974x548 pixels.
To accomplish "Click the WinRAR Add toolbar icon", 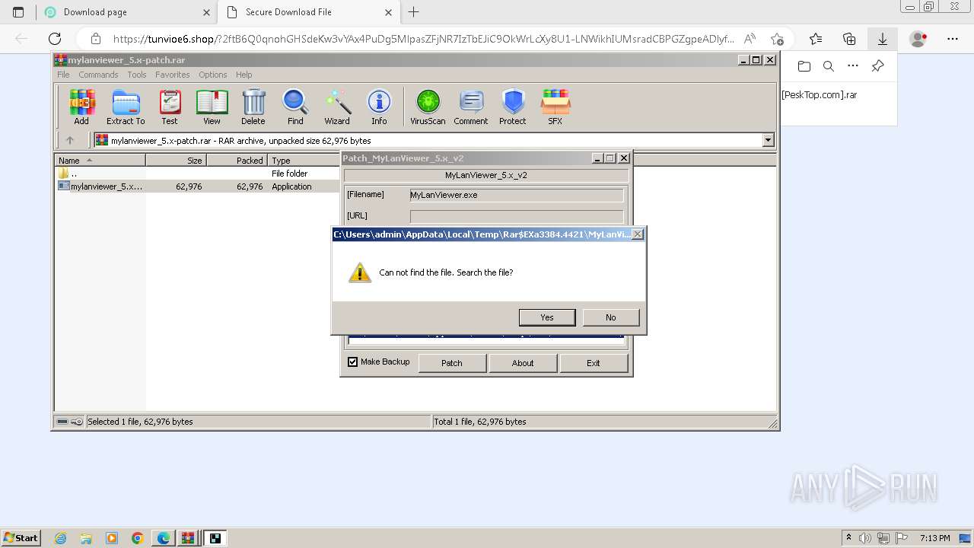I will tap(81, 107).
